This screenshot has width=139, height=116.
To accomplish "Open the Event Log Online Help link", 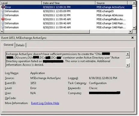I will (x=45, y=103).
